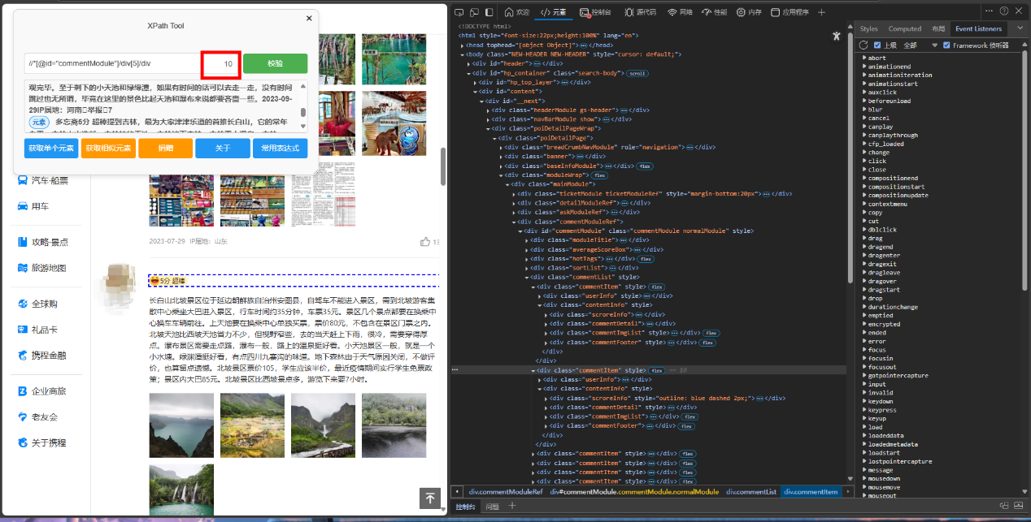Screen dimensions: 1031x522
Task: Toggle the 上级 ancestors checkbox
Action: (x=878, y=45)
